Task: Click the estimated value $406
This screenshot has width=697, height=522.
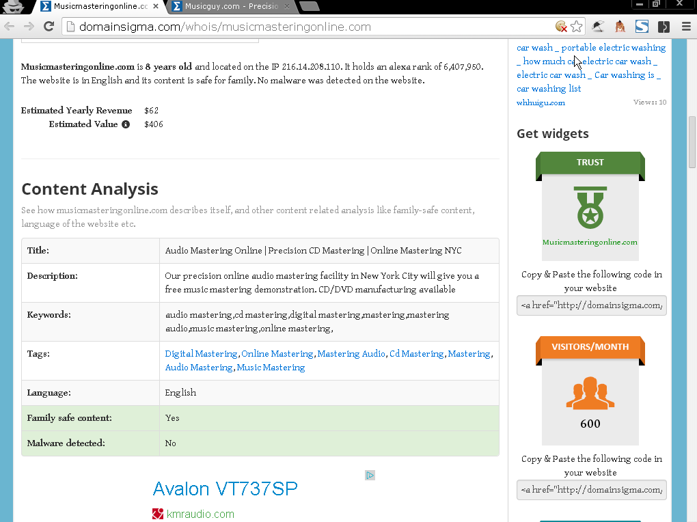Action: pyautogui.click(x=153, y=124)
